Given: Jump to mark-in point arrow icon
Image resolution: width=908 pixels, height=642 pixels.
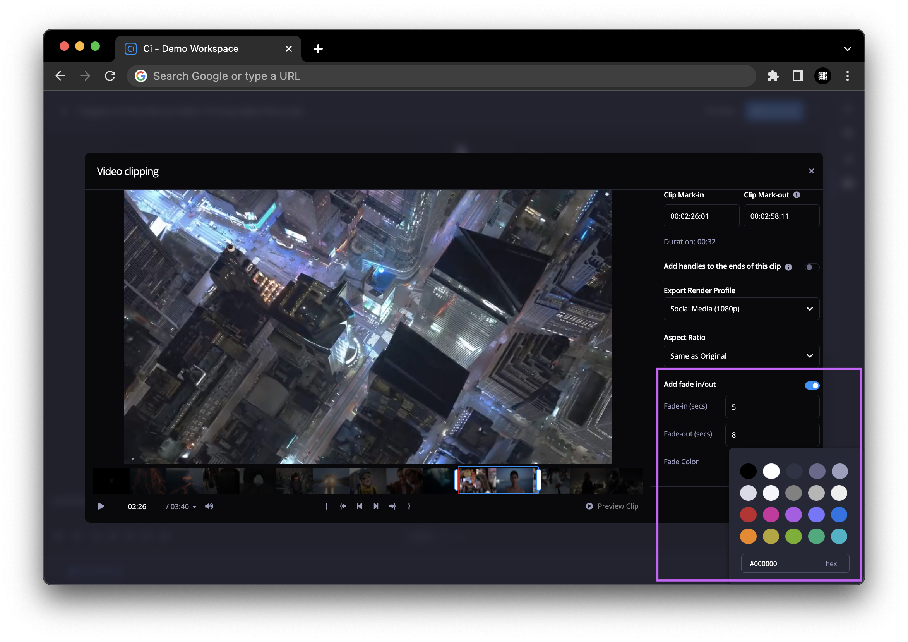Looking at the screenshot, I should 343,506.
